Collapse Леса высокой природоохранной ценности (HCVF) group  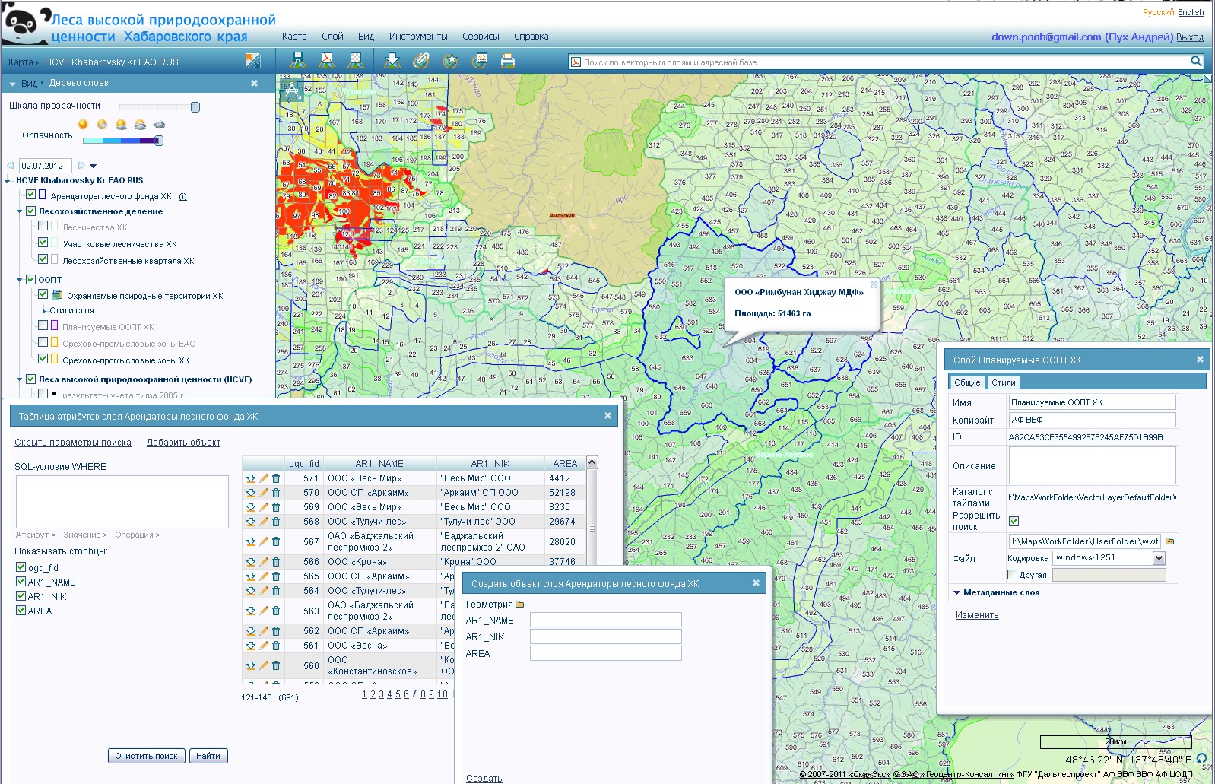coord(20,379)
